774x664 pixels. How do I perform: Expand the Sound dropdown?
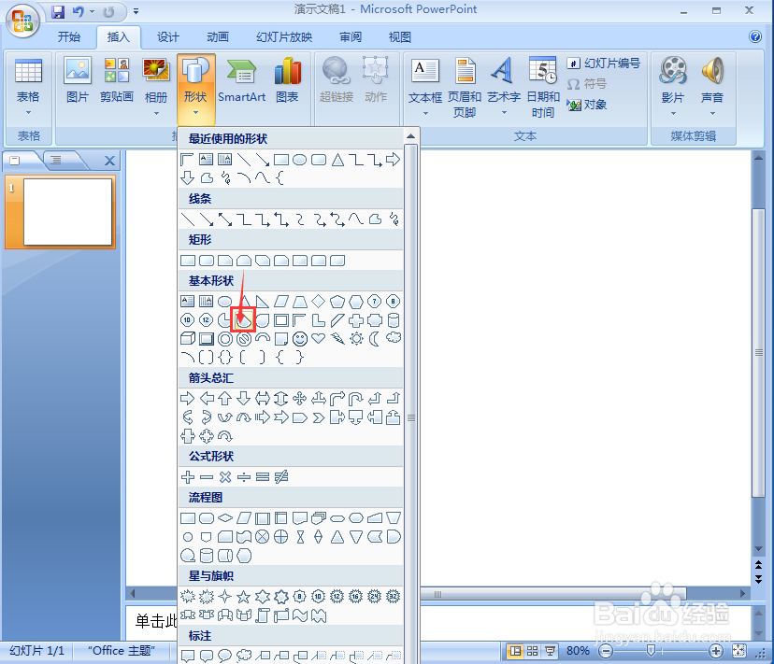click(x=712, y=113)
